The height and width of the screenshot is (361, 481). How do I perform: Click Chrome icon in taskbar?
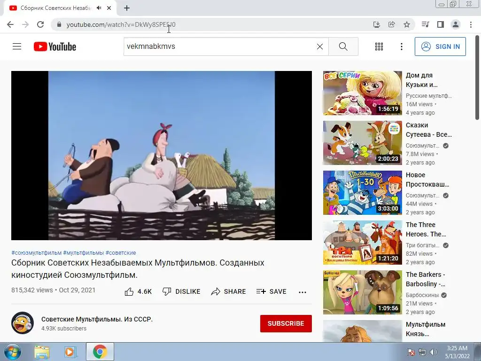[100, 352]
